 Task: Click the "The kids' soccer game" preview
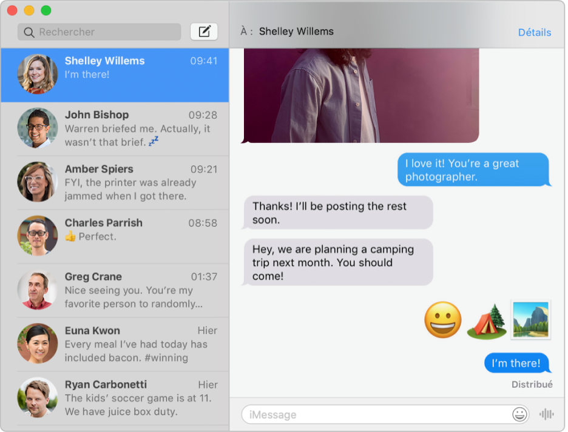click(138, 405)
